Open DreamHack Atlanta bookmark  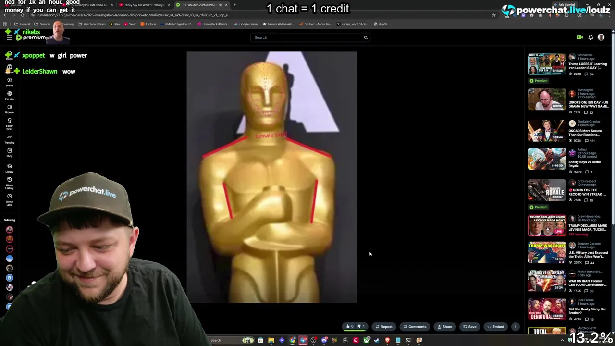[x=213, y=24]
